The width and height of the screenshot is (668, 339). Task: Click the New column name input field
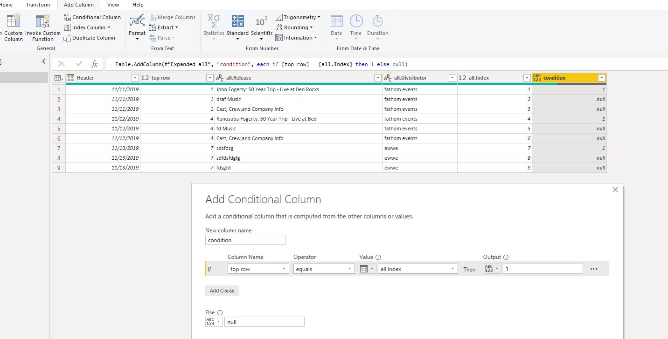245,240
